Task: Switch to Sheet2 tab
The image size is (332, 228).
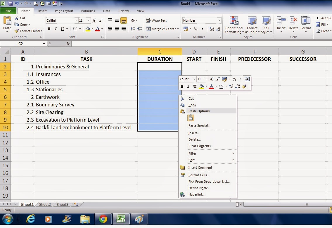Action: pyautogui.click(x=45, y=205)
